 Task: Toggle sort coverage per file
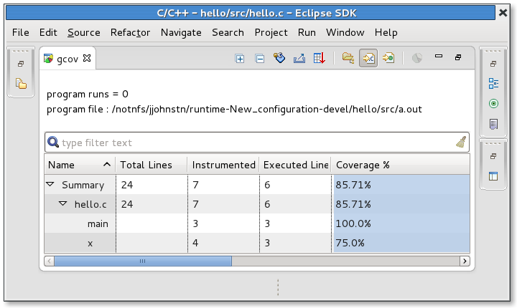(x=368, y=58)
